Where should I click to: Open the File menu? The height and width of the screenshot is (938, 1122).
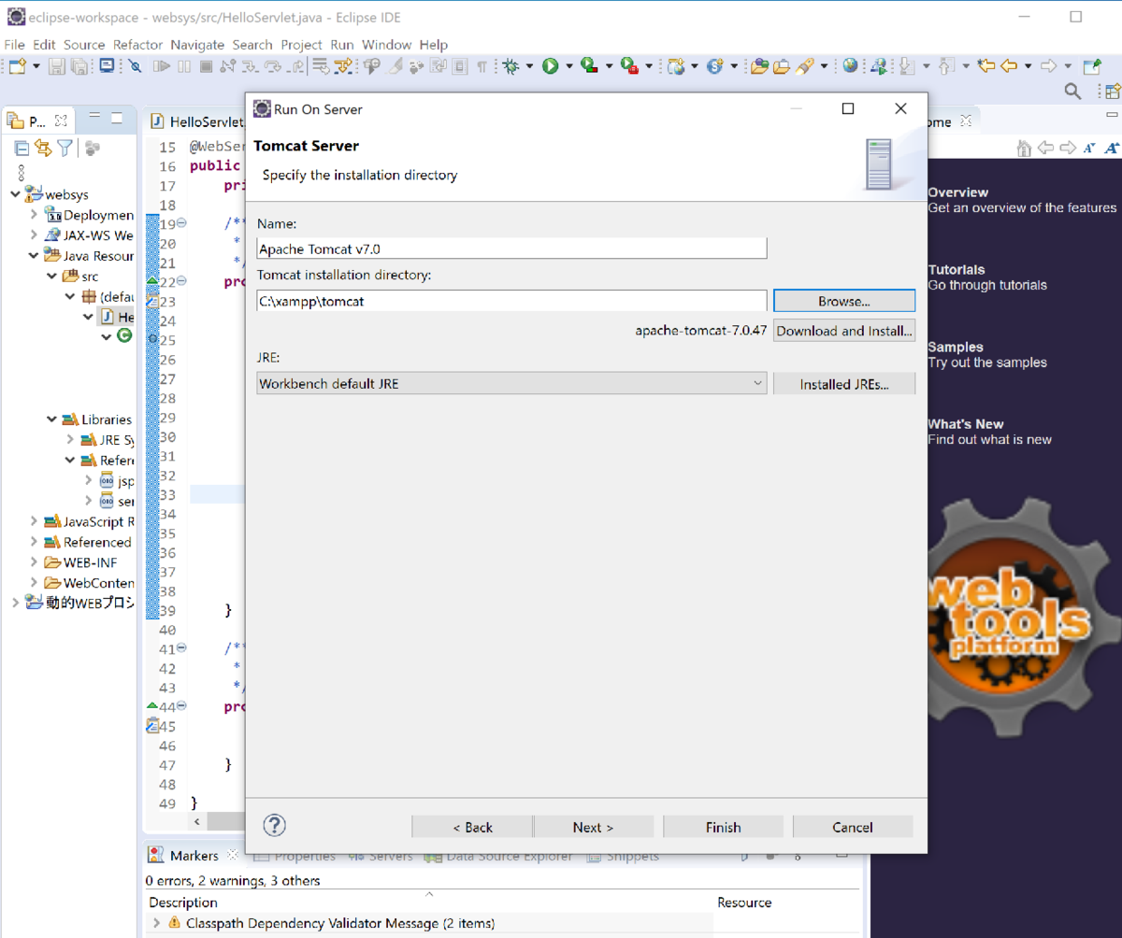pyautogui.click(x=14, y=44)
